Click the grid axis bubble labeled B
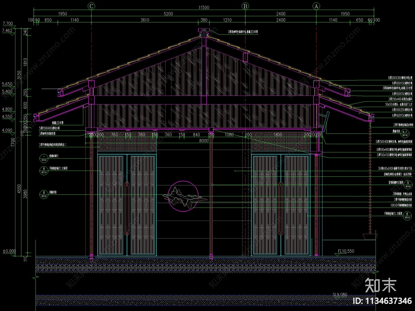The height and width of the screenshot is (311, 415). (x=245, y=6)
